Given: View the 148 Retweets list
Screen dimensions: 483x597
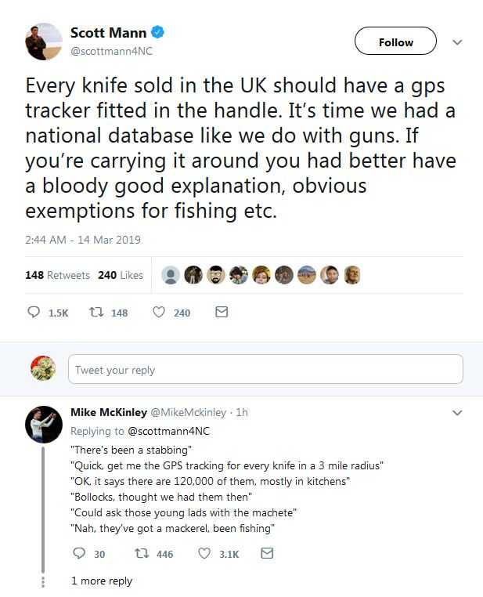Looking at the screenshot, I should (57, 275).
